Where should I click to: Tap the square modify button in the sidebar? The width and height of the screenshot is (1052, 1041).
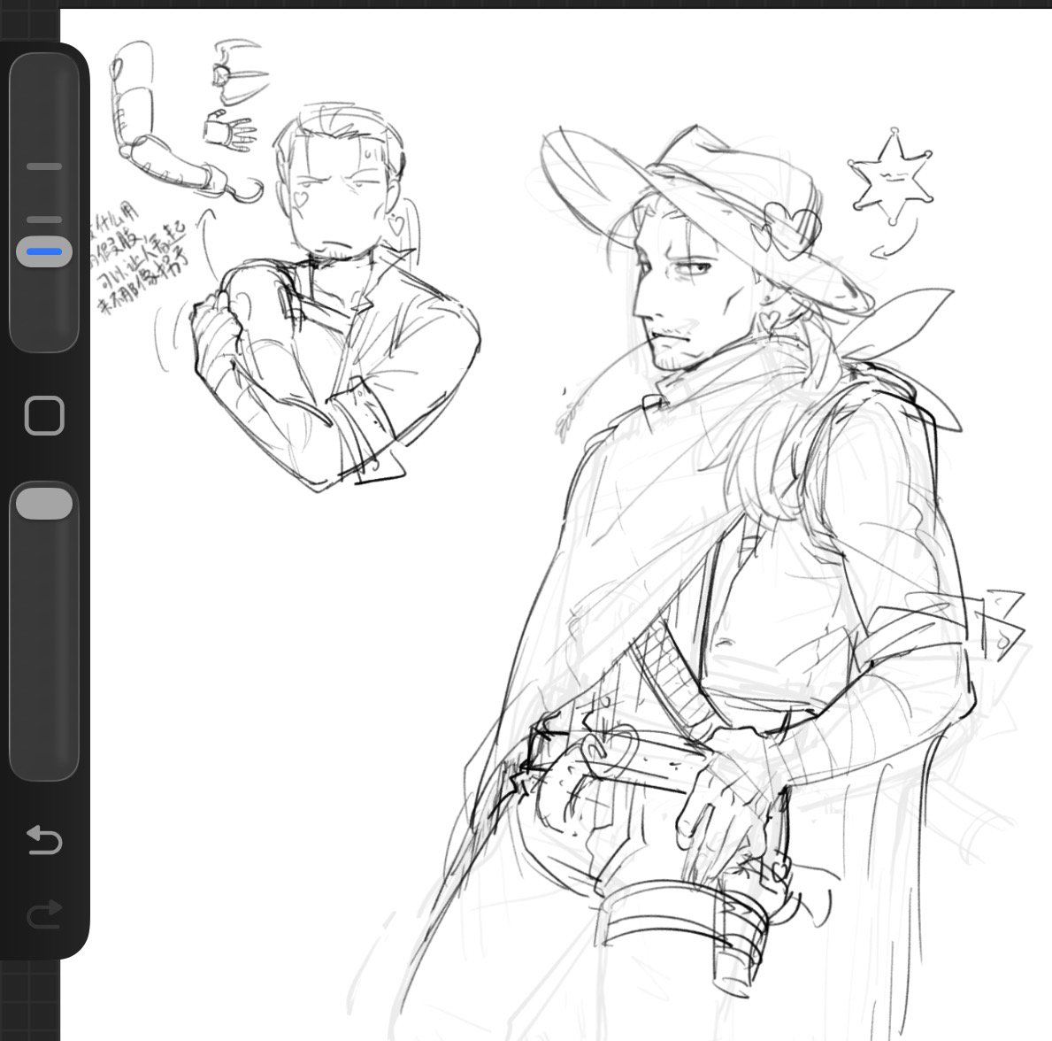point(44,415)
